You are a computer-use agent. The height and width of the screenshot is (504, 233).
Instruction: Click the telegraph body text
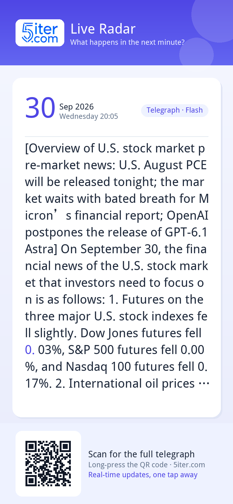click(x=116, y=266)
